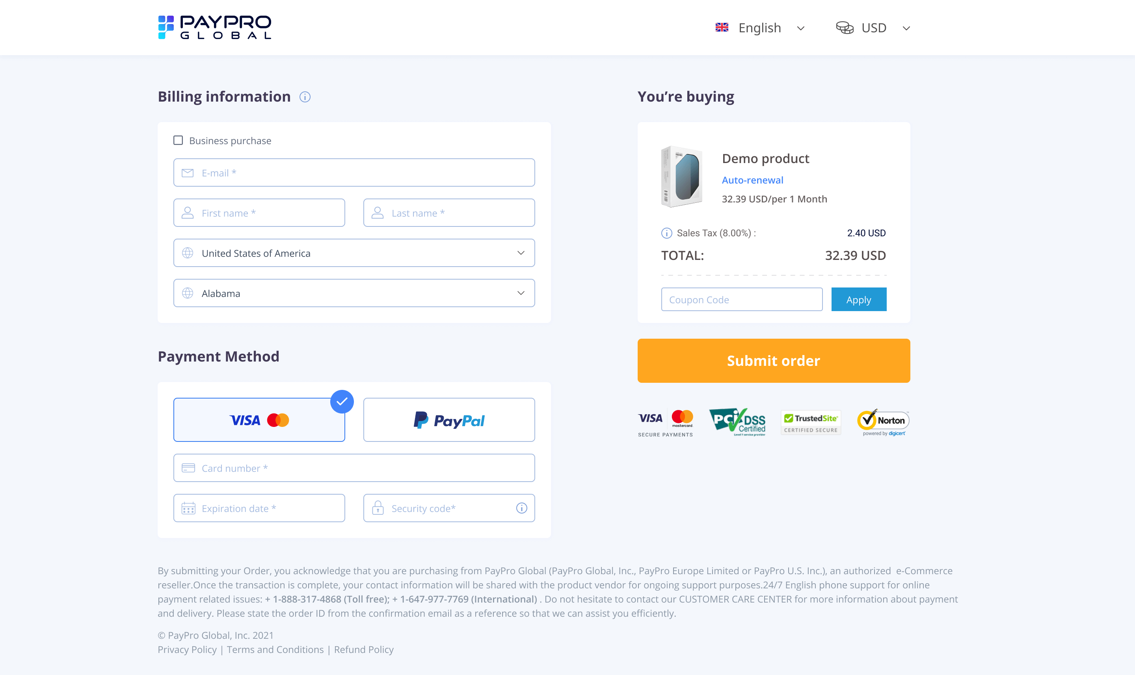
Task: Click the Apply coupon button
Action: click(858, 299)
